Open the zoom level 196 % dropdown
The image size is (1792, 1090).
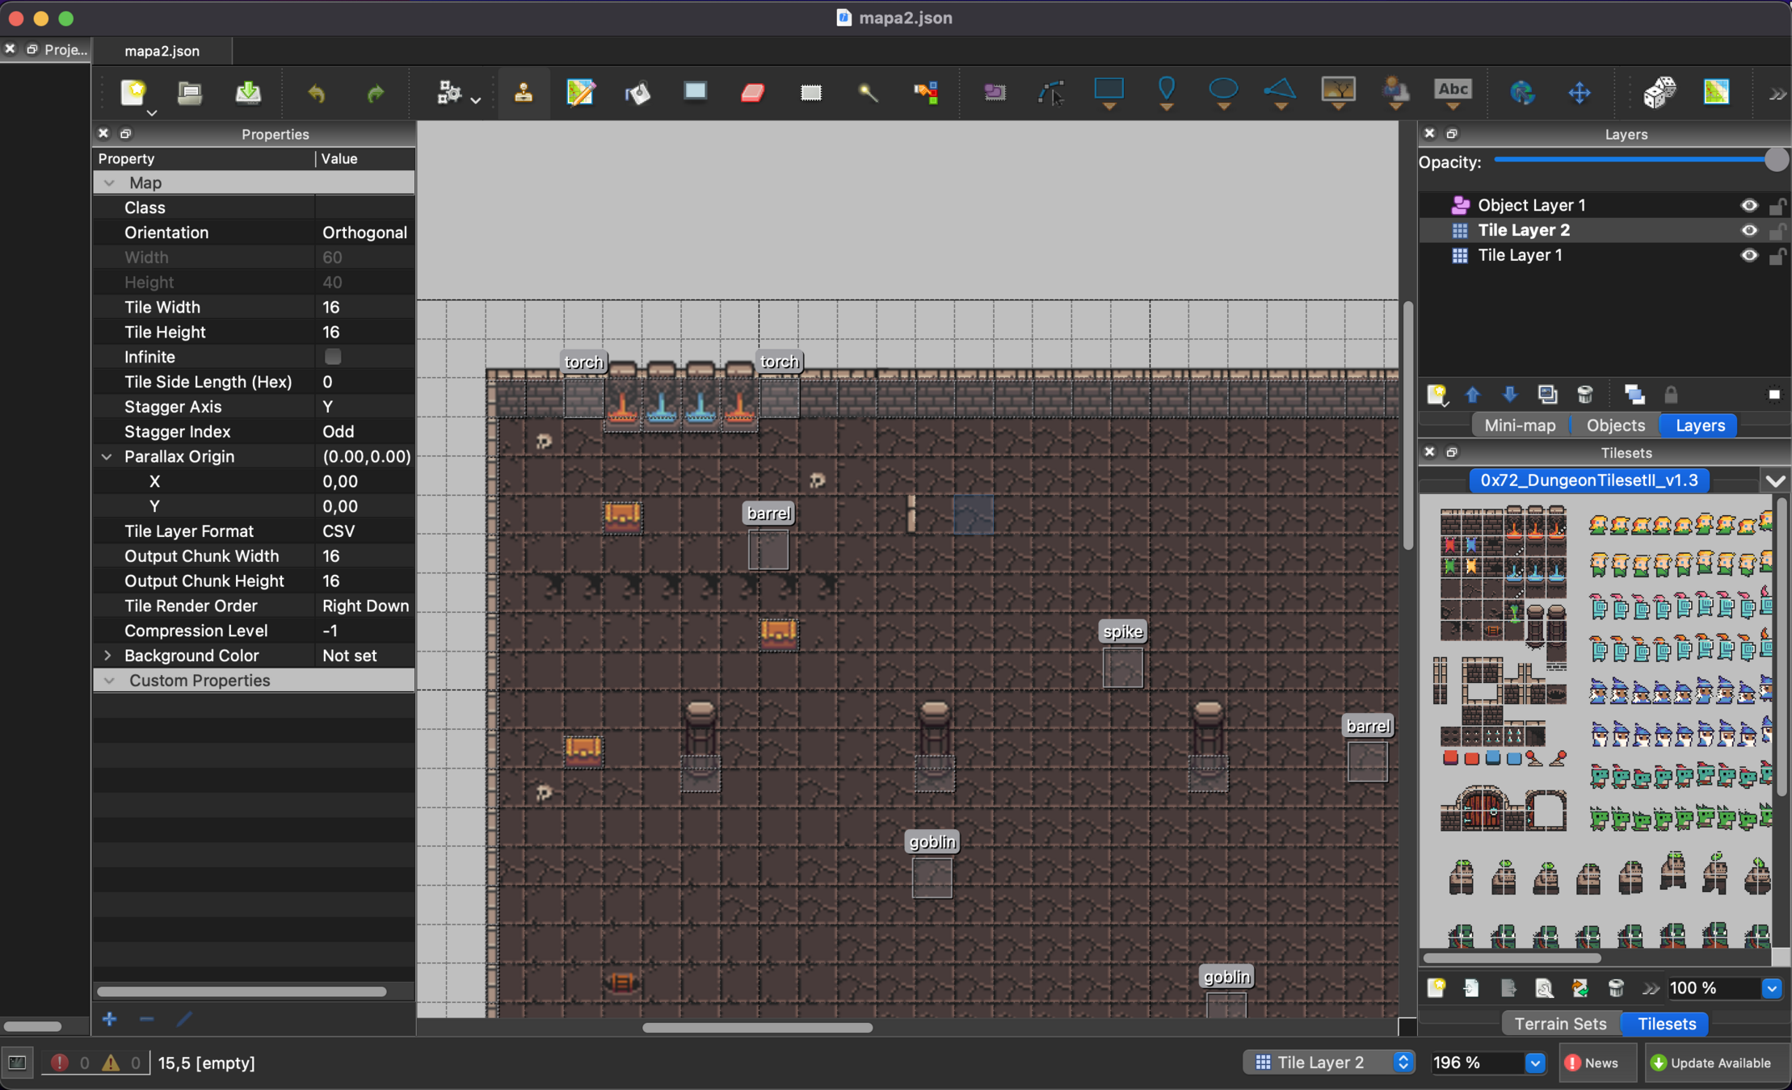[1535, 1063]
